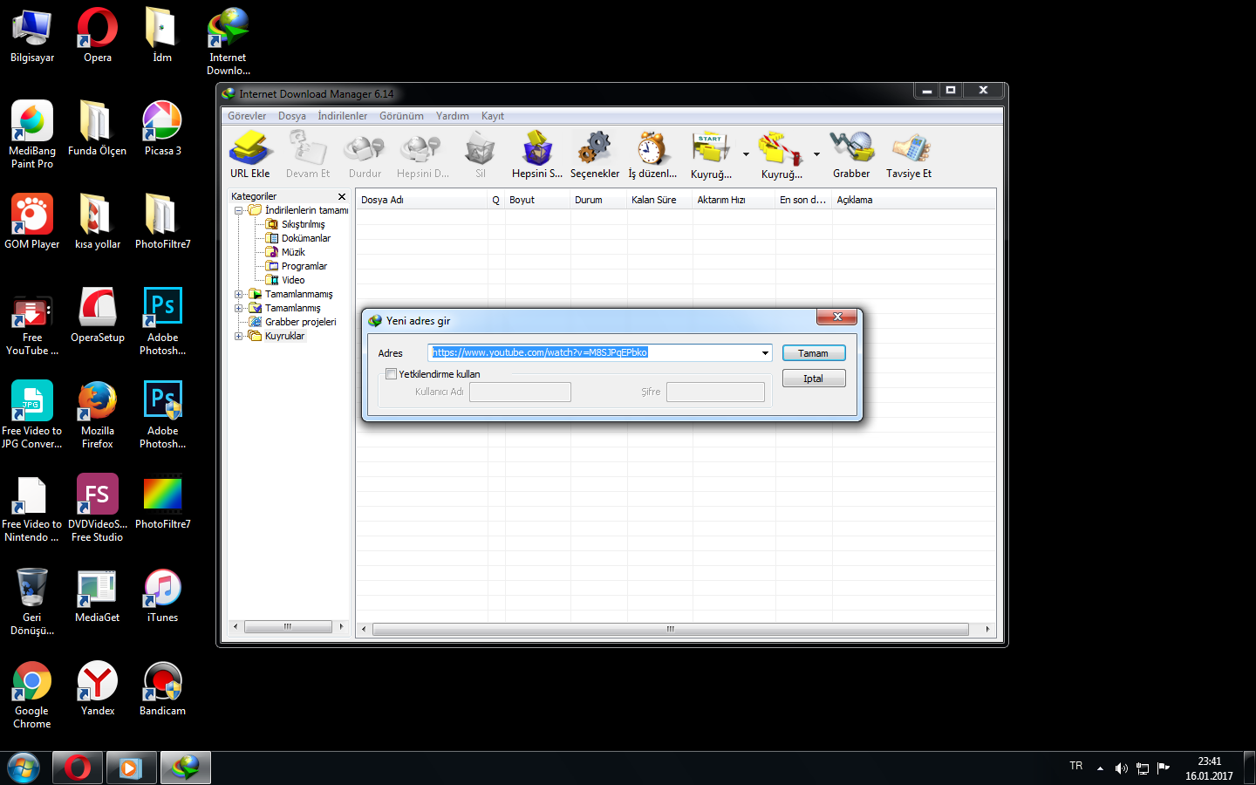The image size is (1256, 785).
Task: Expand the Tamamlanmamış tree node
Action: (x=238, y=294)
